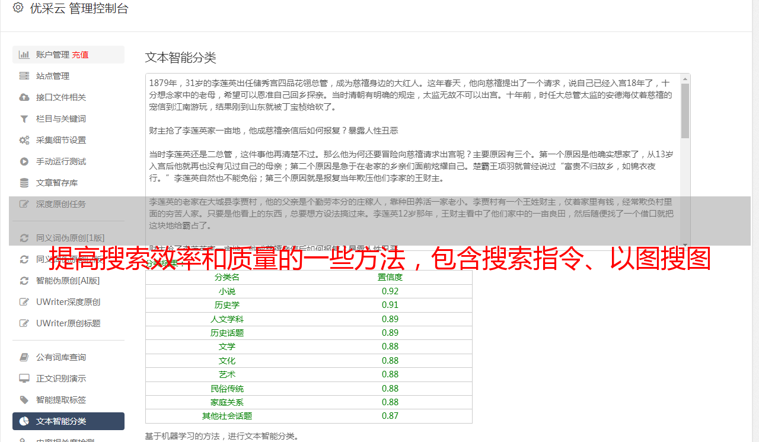Click the tag icon beside 智能提取标签

[x=24, y=400]
